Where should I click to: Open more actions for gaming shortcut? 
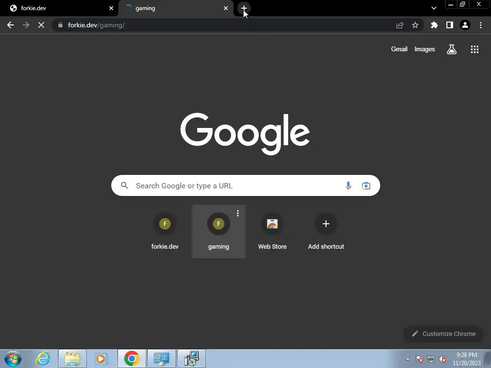tap(238, 213)
